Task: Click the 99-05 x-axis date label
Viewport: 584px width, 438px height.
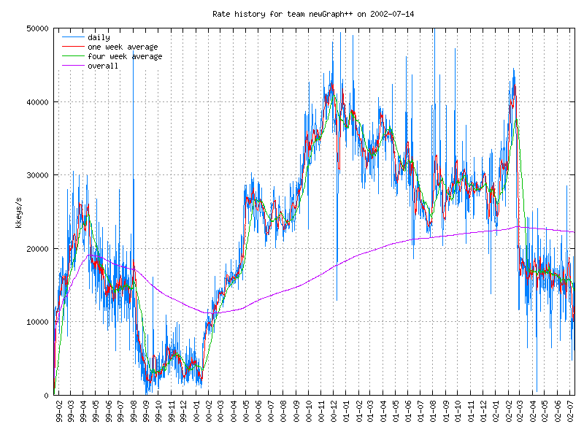Action: tap(96, 412)
